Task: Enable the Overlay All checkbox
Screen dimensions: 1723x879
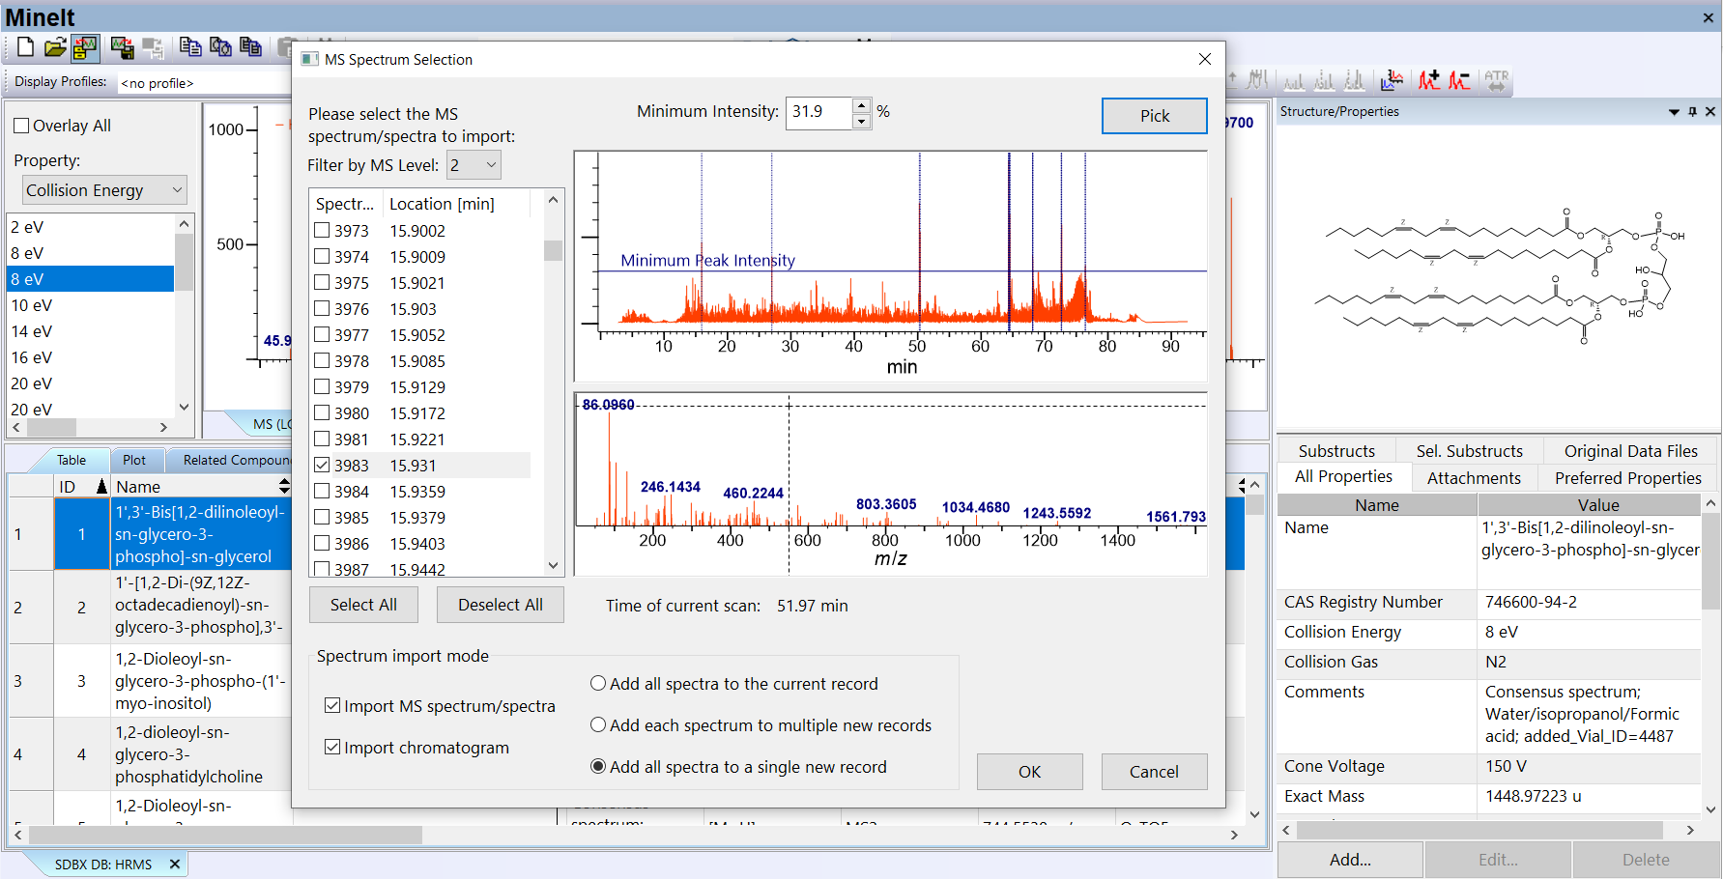Action: 21,126
